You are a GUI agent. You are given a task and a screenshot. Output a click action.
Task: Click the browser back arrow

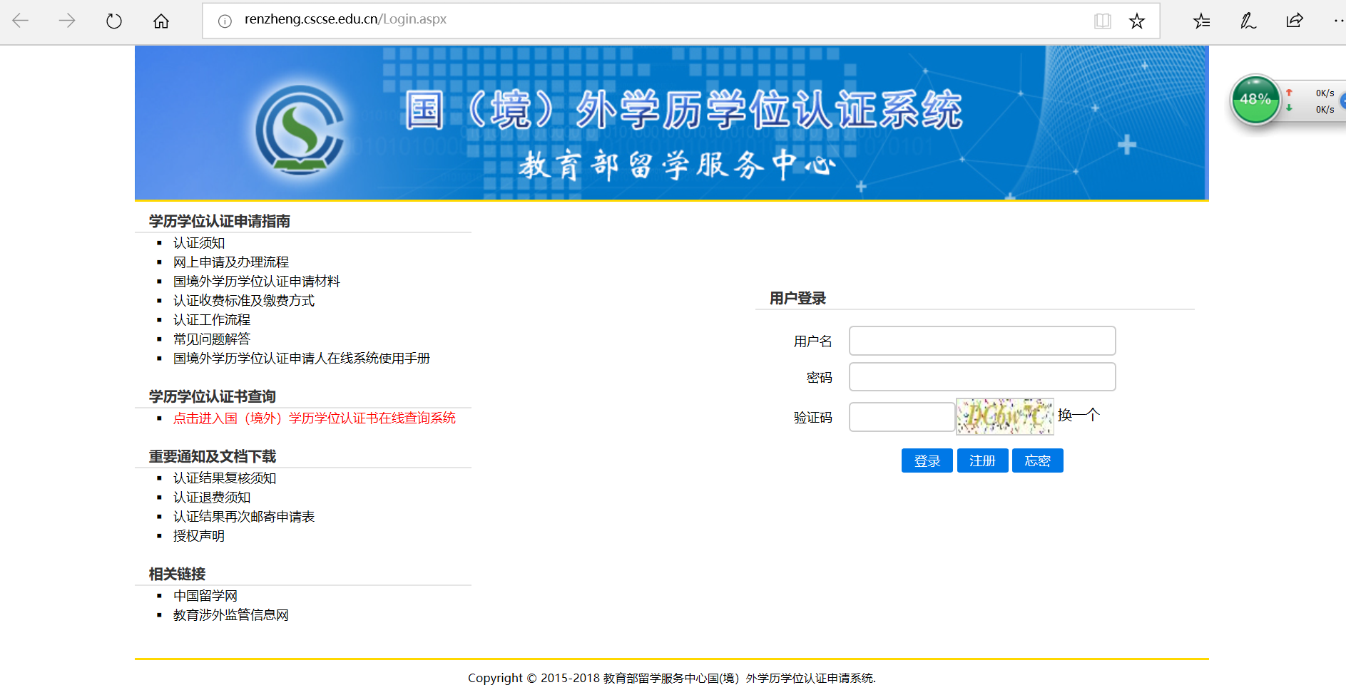click(x=21, y=21)
